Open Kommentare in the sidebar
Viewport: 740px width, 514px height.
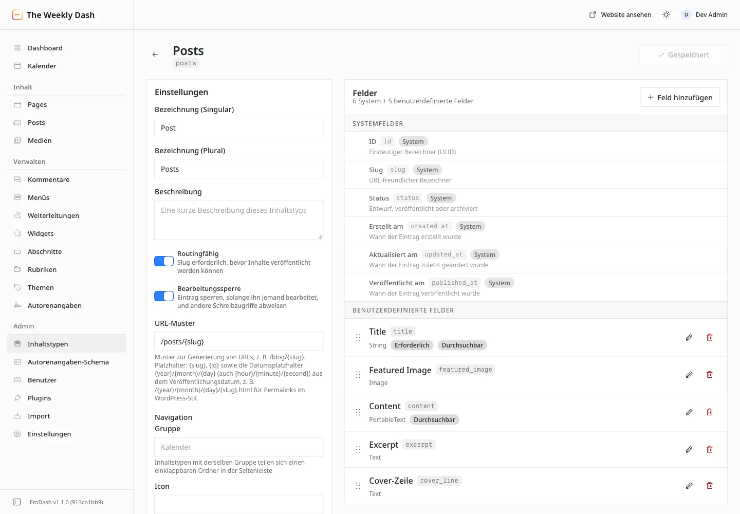pos(67,179)
